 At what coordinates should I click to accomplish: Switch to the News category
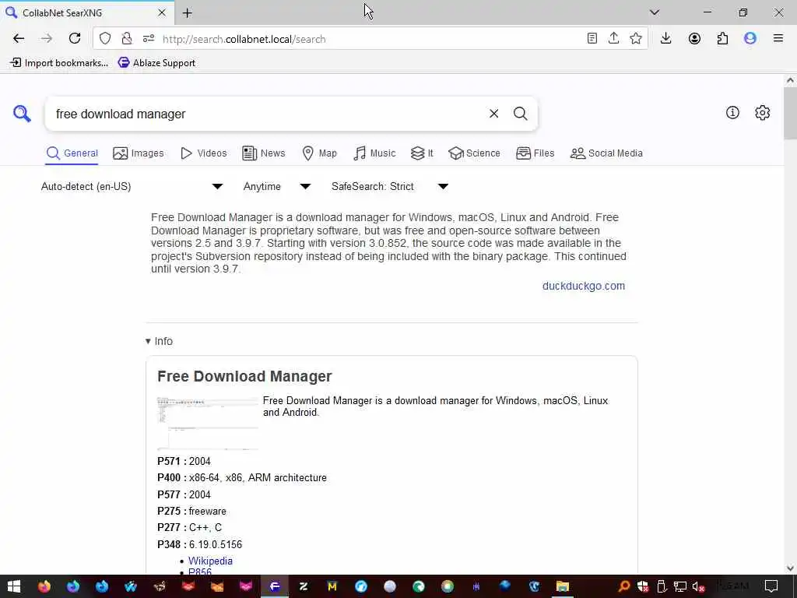point(264,153)
